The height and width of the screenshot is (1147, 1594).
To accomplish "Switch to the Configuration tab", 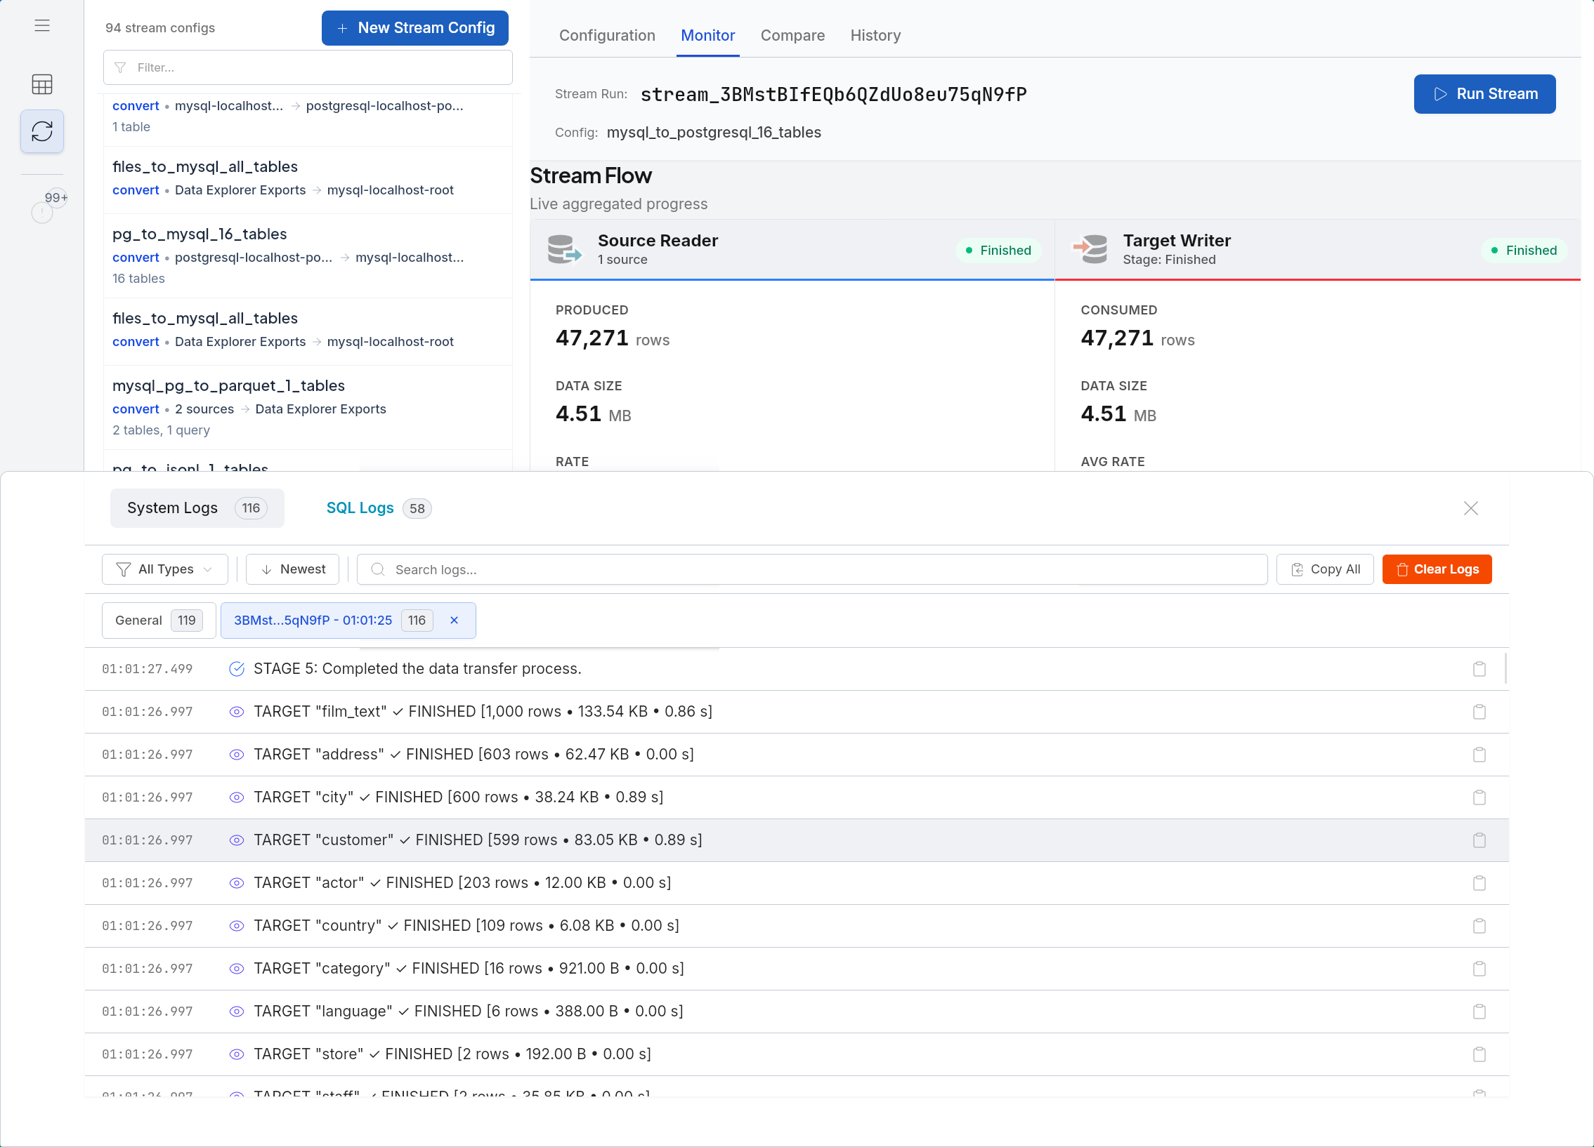I will (x=606, y=35).
